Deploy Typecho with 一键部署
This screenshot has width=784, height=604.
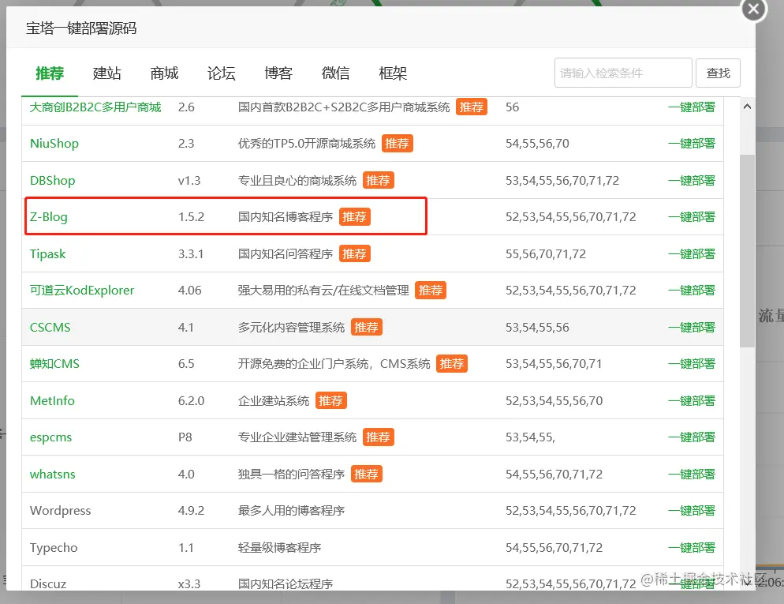[692, 547]
